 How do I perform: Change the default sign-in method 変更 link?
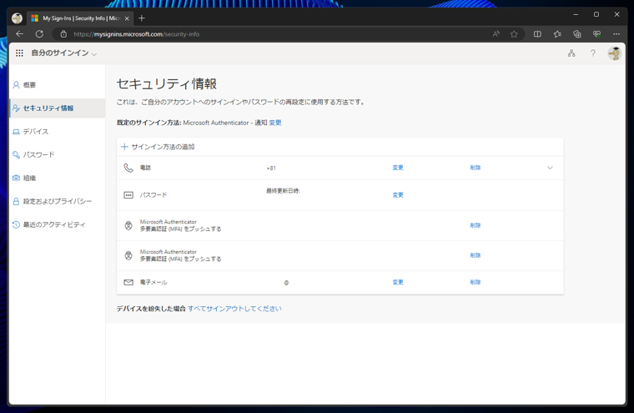(x=275, y=123)
